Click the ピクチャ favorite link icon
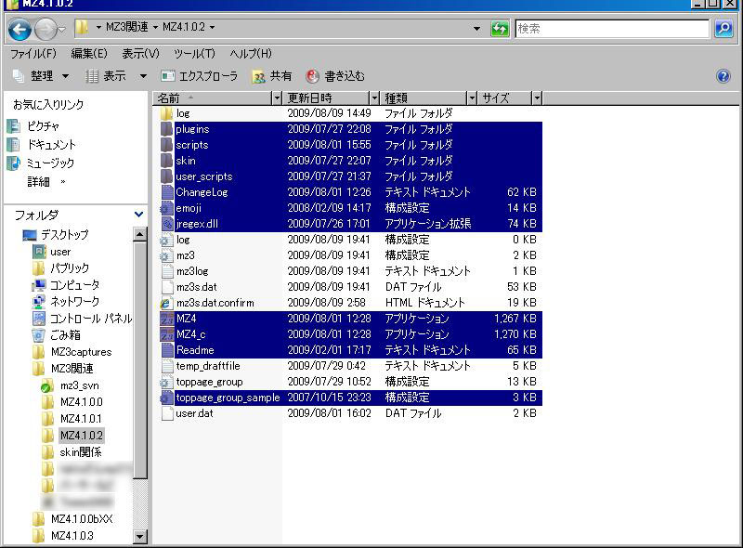The width and height of the screenshot is (743, 548). point(13,126)
